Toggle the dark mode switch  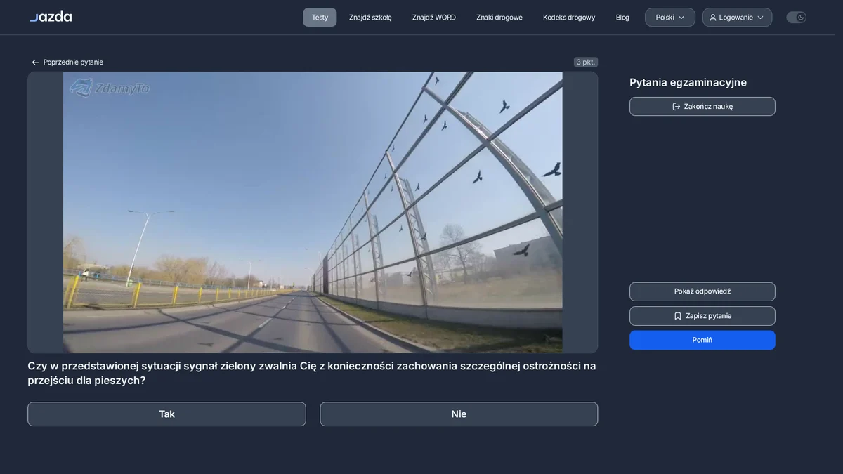pyautogui.click(x=796, y=18)
